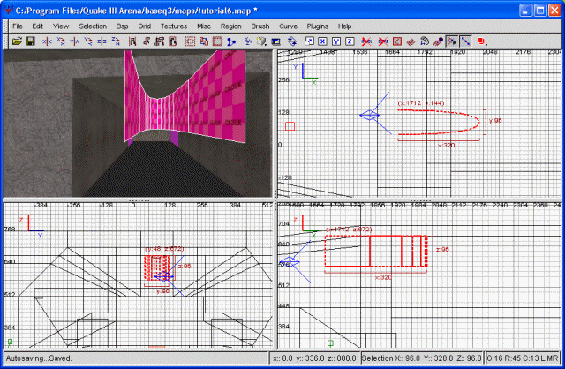Click the '(y:48 z:672)' label in YZ view
Screen dimensions: 565x369
coord(164,249)
